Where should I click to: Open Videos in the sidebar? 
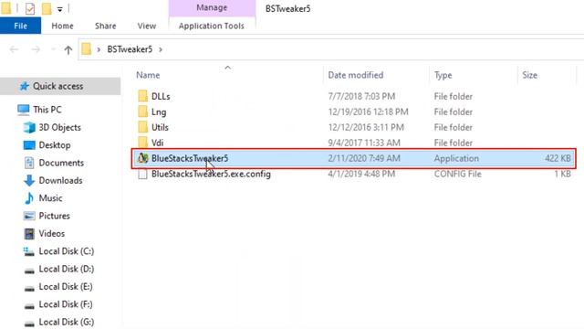[x=52, y=234]
